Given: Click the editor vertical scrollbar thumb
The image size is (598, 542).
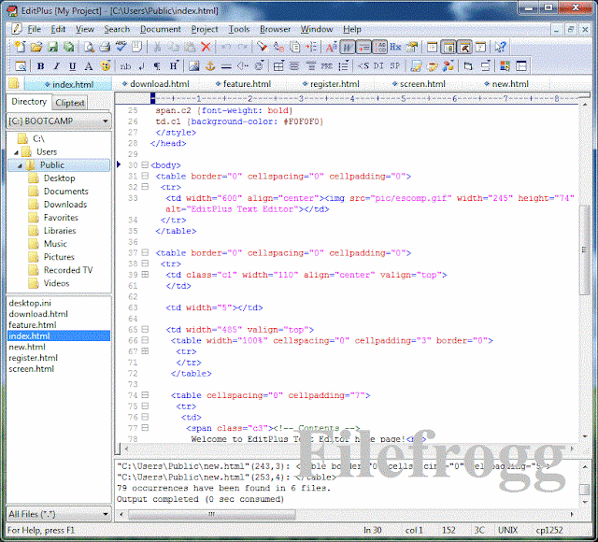Looking at the screenshot, I should click(584, 250).
